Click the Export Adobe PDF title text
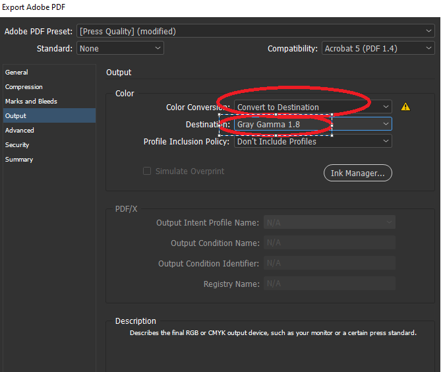443x372 pixels. pos(34,7)
